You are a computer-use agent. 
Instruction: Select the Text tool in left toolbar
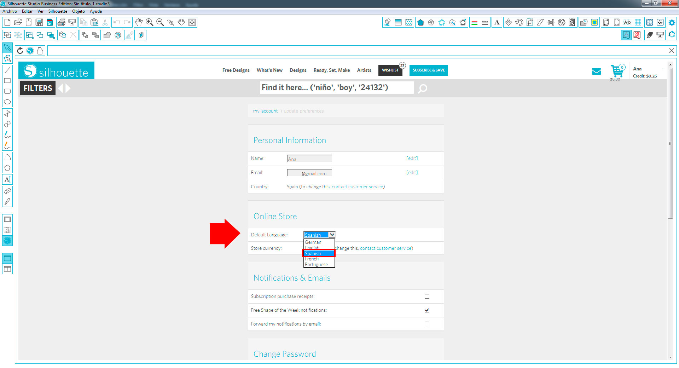7,179
